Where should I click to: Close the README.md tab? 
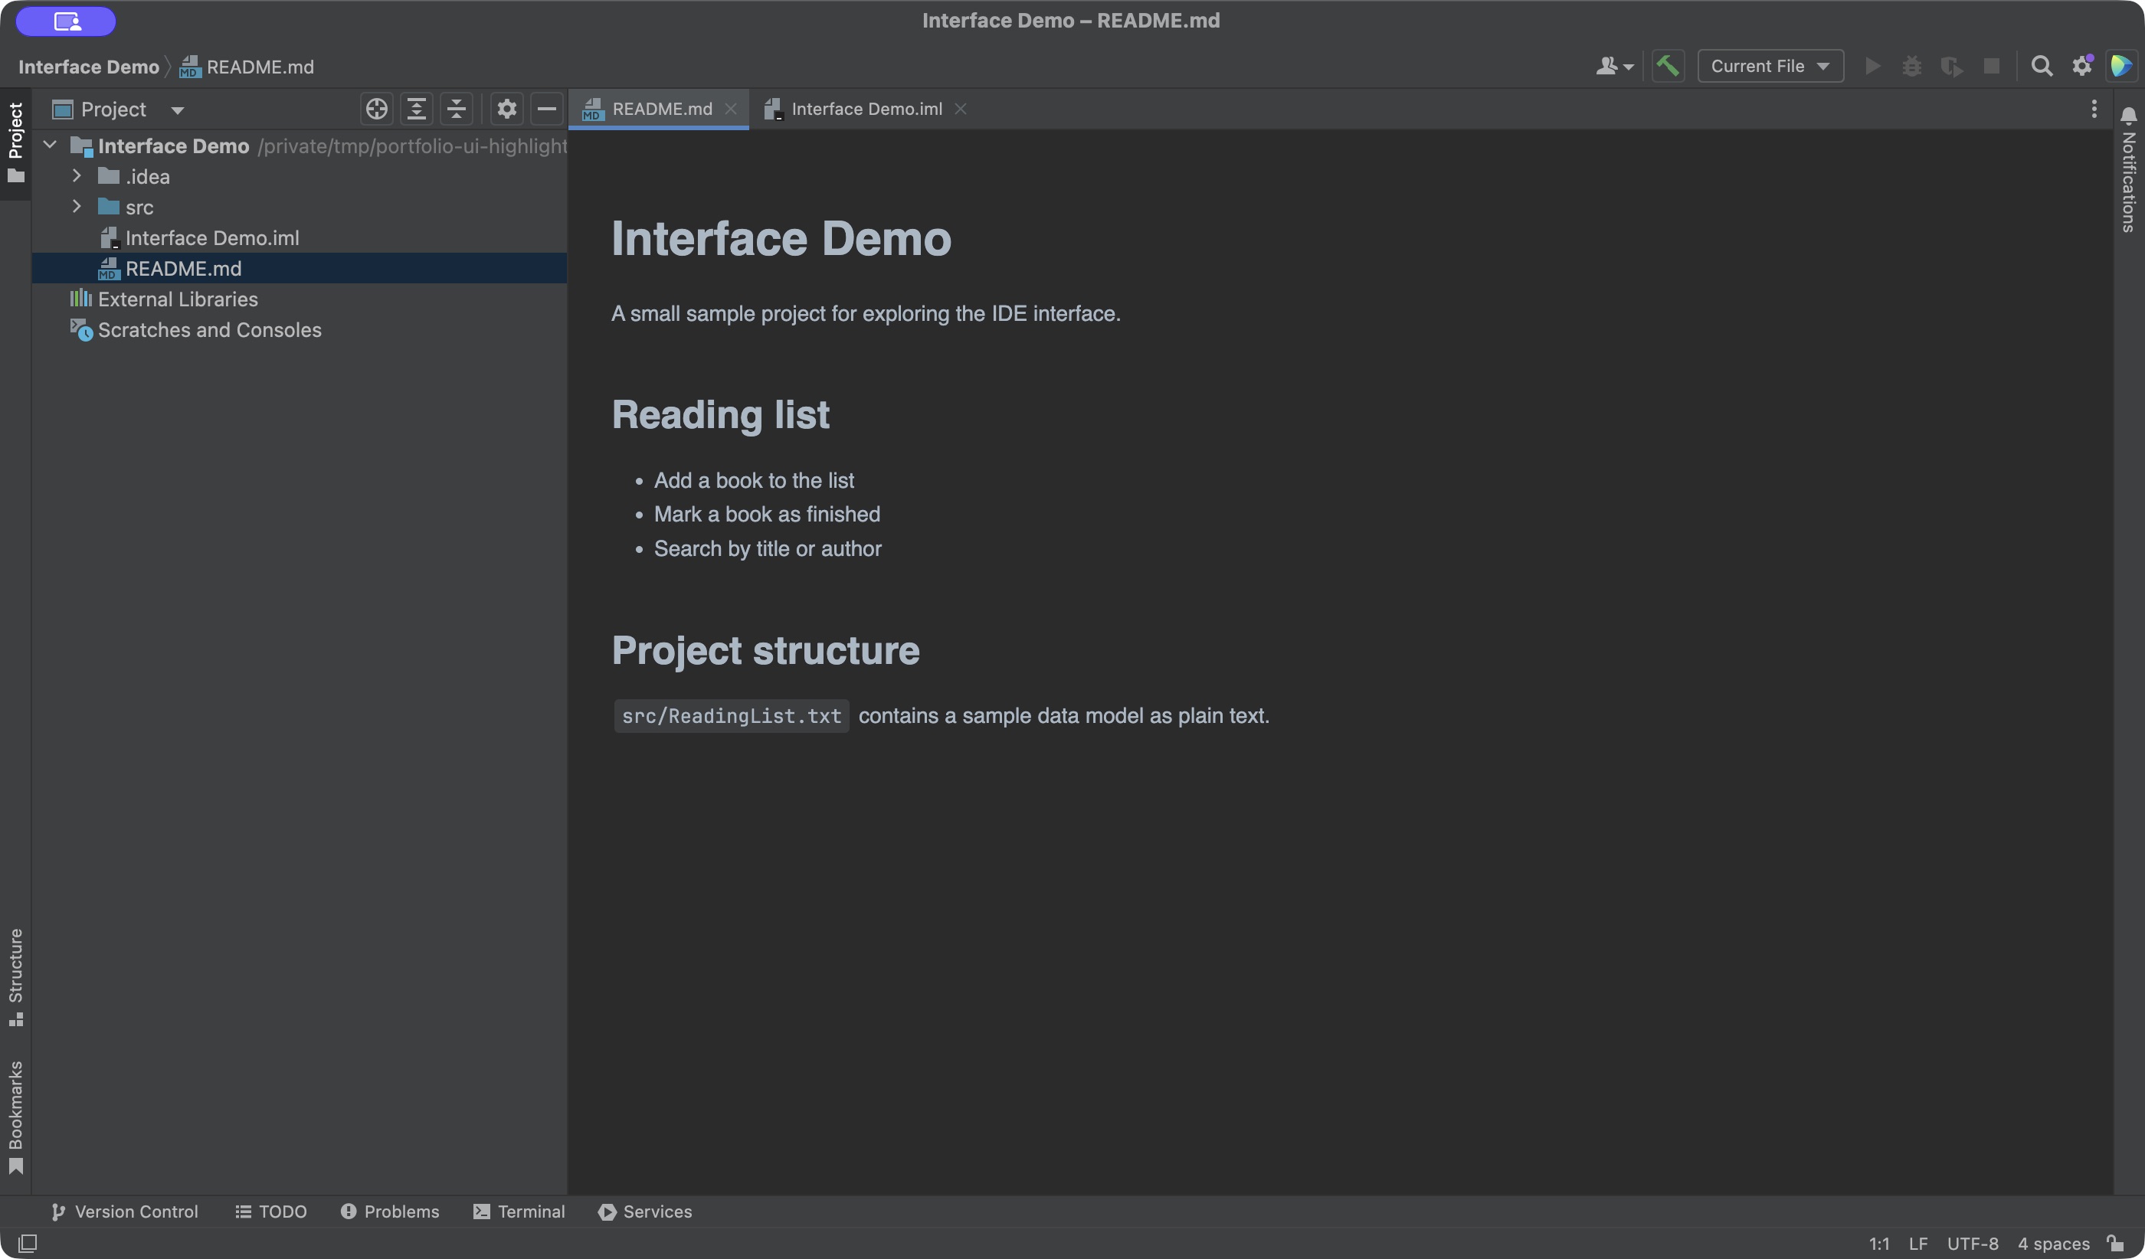pos(730,109)
